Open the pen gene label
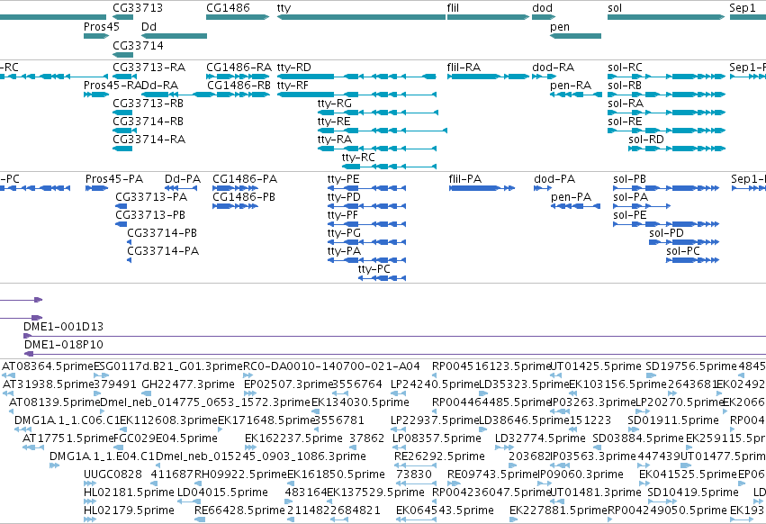This screenshot has height=524, width=766. click(x=560, y=27)
